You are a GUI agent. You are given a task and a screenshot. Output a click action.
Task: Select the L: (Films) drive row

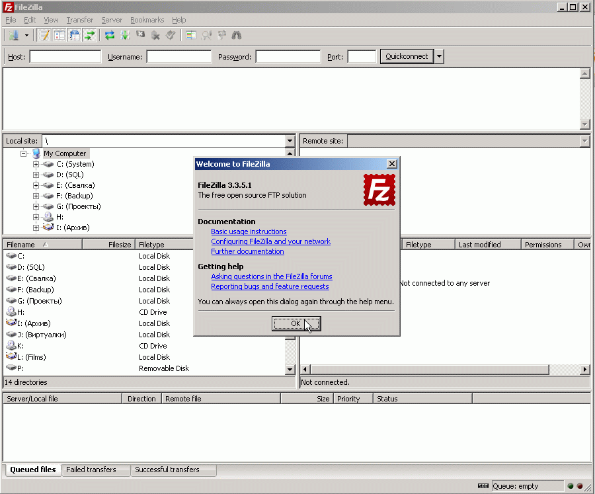click(x=144, y=357)
